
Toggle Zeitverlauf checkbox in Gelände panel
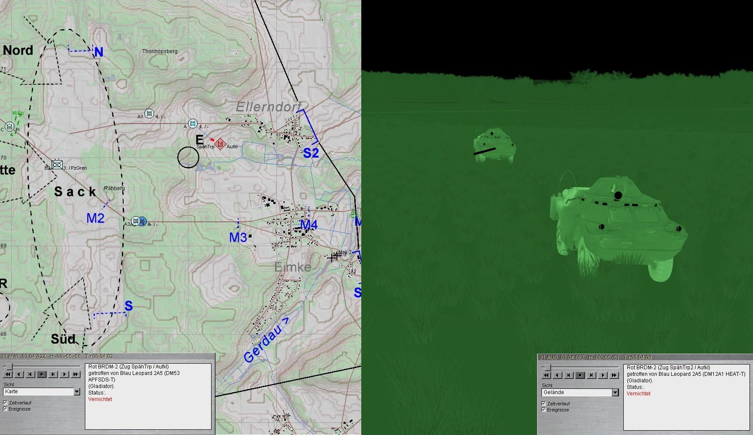544,404
